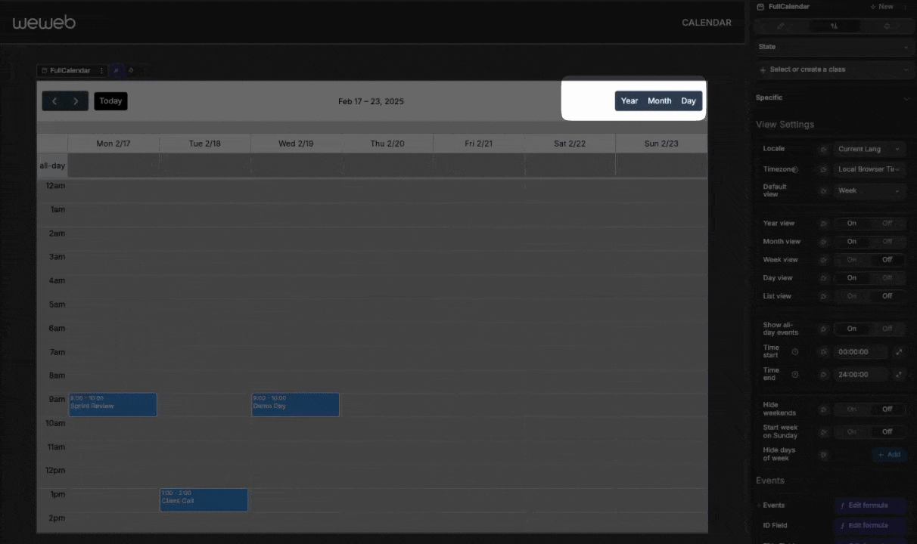Turn off Month view

(887, 241)
